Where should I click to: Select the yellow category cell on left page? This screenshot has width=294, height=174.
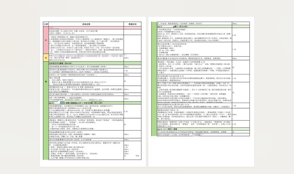pyautogui.click(x=46, y=58)
